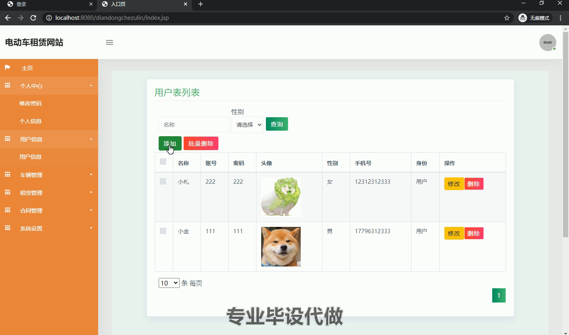This screenshot has height=335, width=569.
Task: Click the grid icon beside 租赁管理
Action: click(7, 192)
